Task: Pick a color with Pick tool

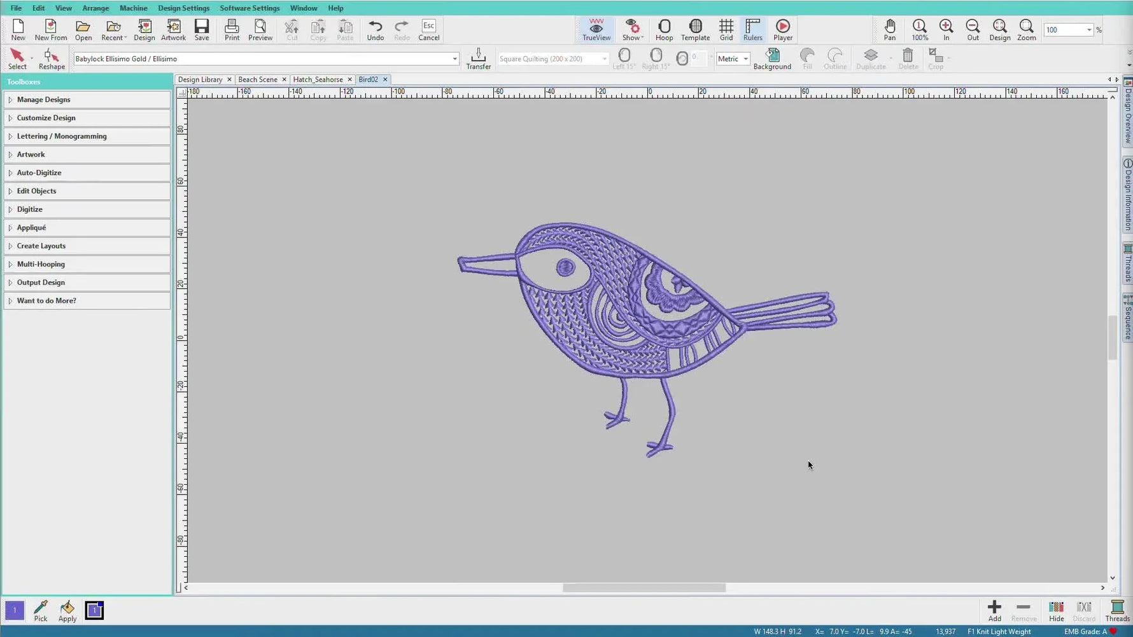Action: coord(41,610)
